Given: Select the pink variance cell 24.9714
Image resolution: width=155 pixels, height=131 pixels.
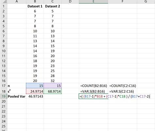Looking at the screenshot, I should pyautogui.click(x=35, y=91).
